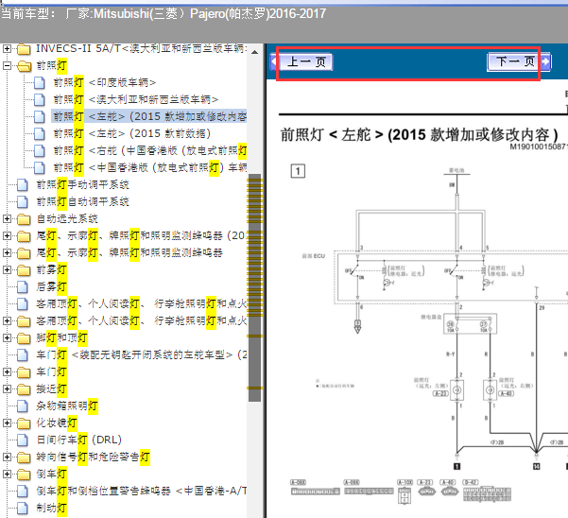Open 车门灯 <装配无钥匙开闭系统的左舵车型> document
Image resolution: width=568 pixels, height=518 pixels.
click(141, 355)
